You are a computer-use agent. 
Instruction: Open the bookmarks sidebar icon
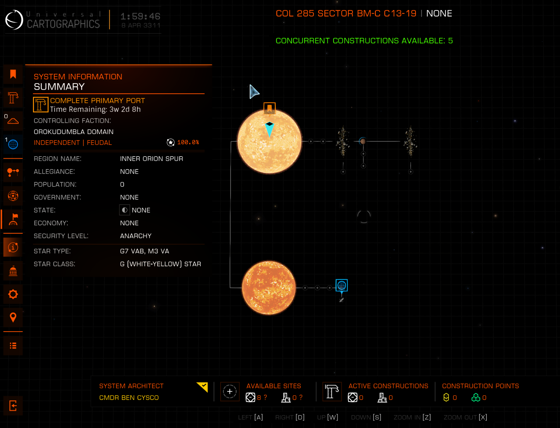(x=13, y=74)
